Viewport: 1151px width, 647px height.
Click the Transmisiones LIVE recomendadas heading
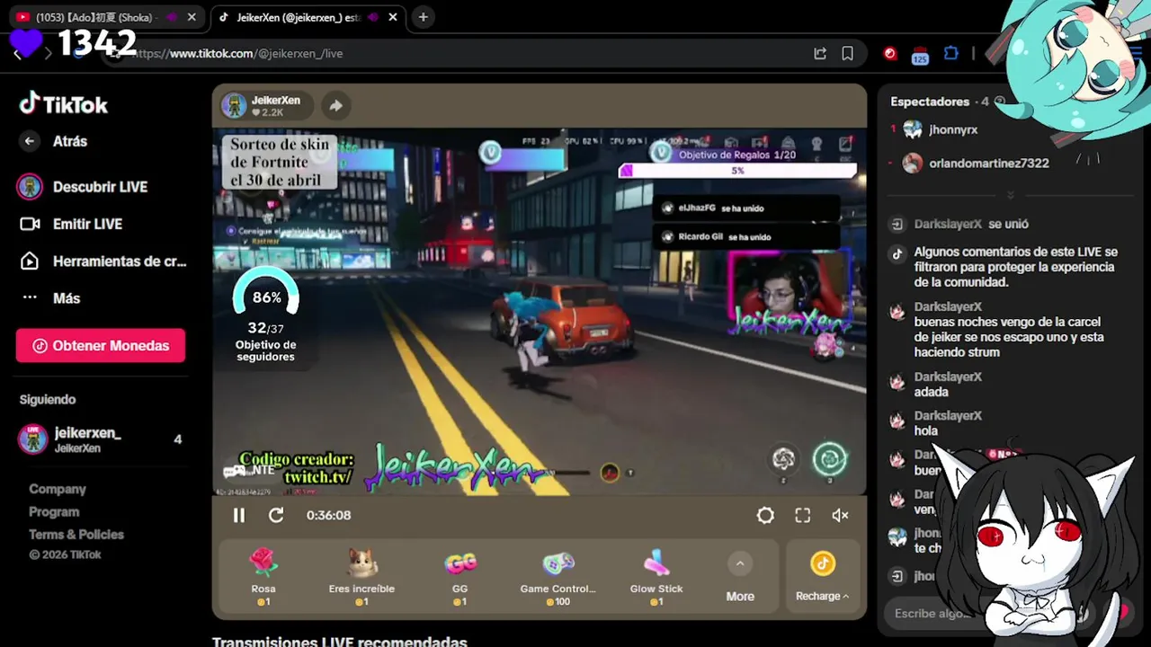click(340, 642)
